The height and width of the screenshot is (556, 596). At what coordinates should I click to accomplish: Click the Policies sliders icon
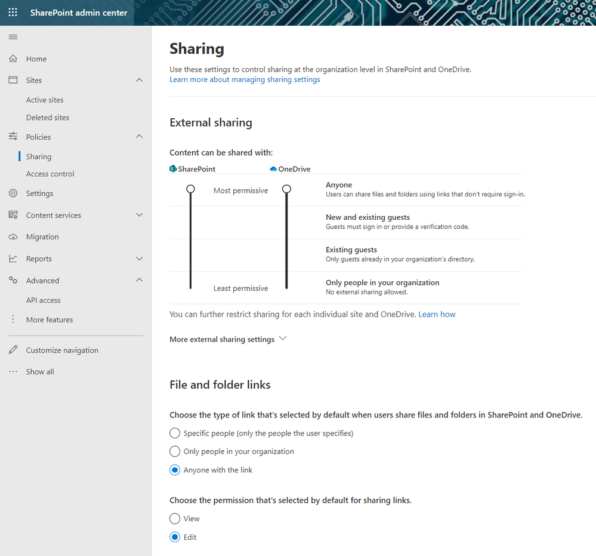coord(13,136)
